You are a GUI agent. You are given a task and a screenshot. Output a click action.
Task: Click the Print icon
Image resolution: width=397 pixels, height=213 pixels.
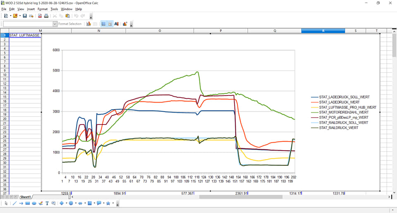pyautogui.click(x=46, y=16)
